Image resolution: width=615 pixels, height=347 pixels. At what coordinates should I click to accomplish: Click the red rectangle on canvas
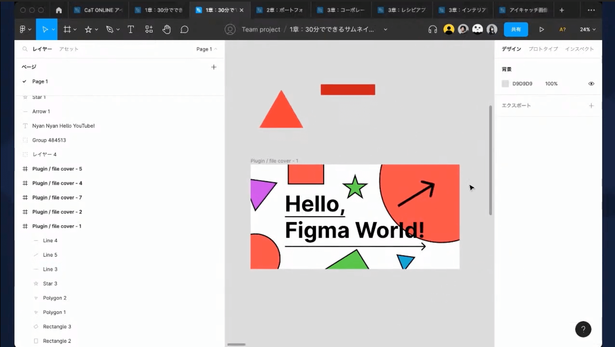348,89
